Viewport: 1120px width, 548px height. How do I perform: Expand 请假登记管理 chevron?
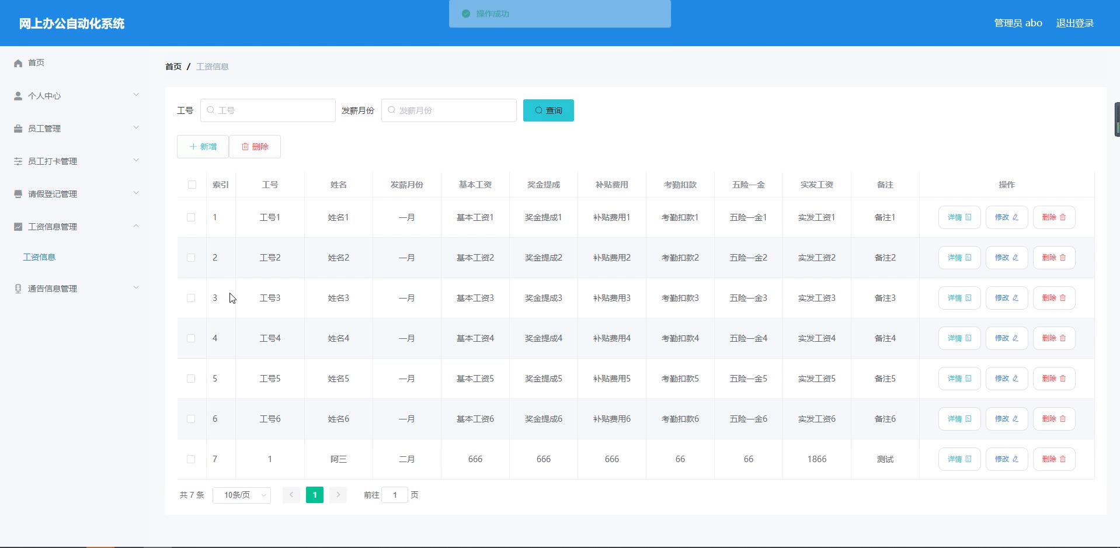136,193
